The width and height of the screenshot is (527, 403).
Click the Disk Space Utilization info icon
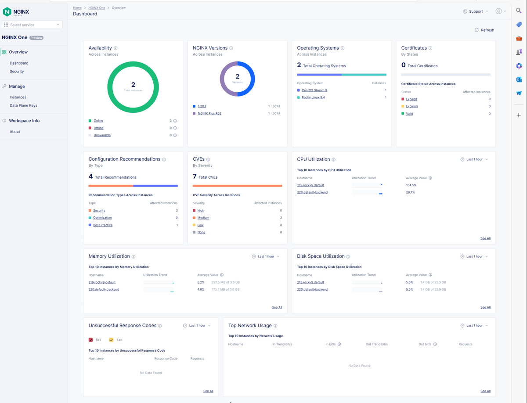348,257
